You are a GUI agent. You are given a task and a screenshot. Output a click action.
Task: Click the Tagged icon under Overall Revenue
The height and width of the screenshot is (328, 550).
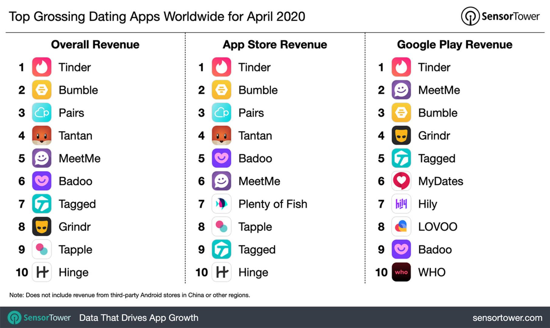[x=42, y=204]
